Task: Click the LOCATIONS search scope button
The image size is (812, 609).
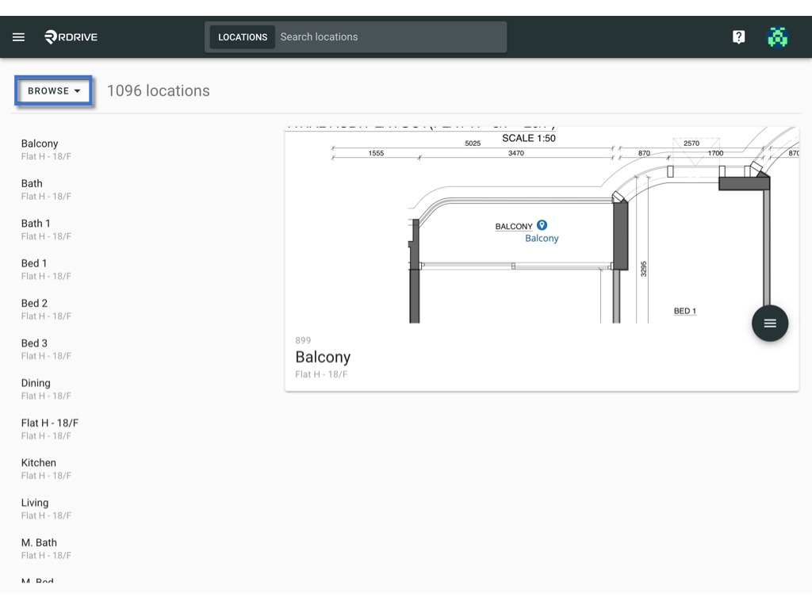Action: click(243, 36)
